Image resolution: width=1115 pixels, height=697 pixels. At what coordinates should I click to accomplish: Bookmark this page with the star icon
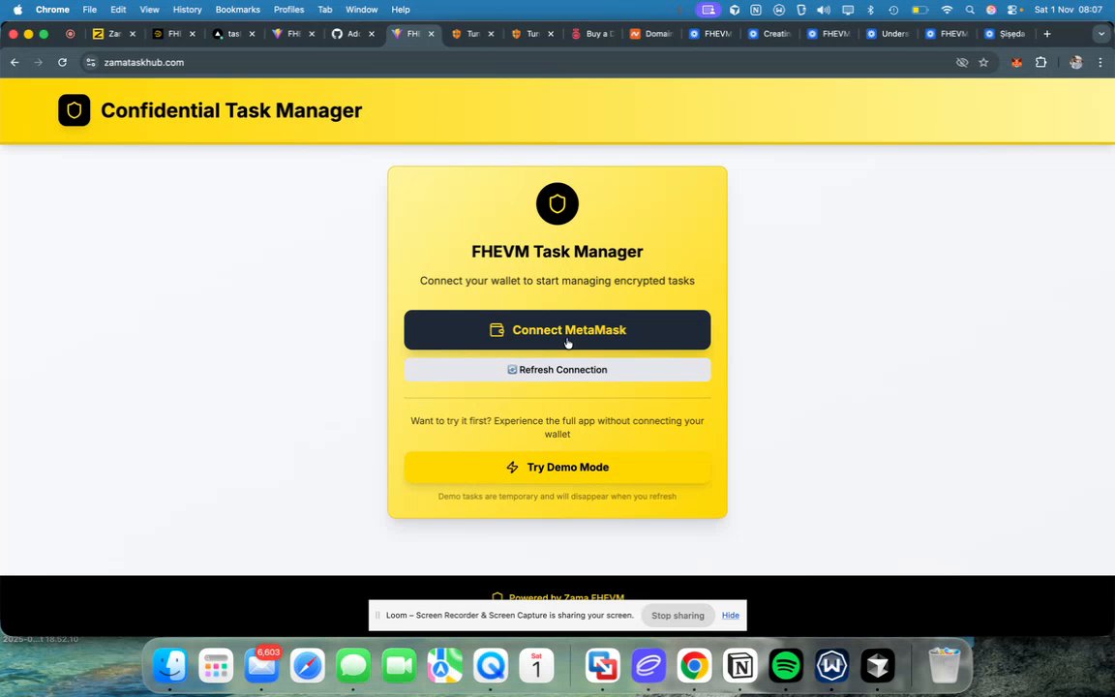983,63
